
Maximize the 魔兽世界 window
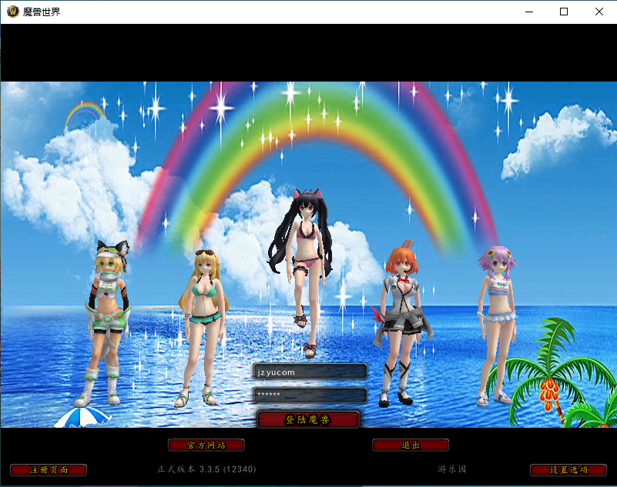coord(563,12)
